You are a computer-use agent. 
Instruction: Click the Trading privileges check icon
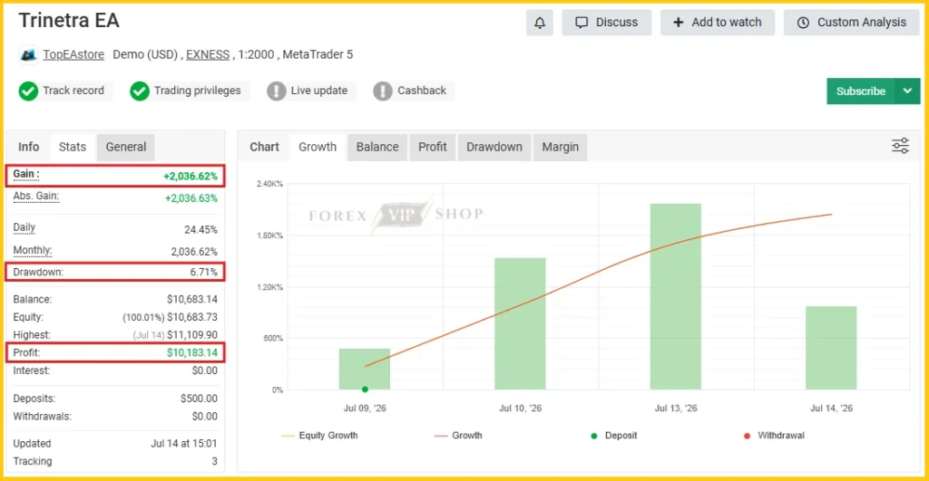[139, 91]
